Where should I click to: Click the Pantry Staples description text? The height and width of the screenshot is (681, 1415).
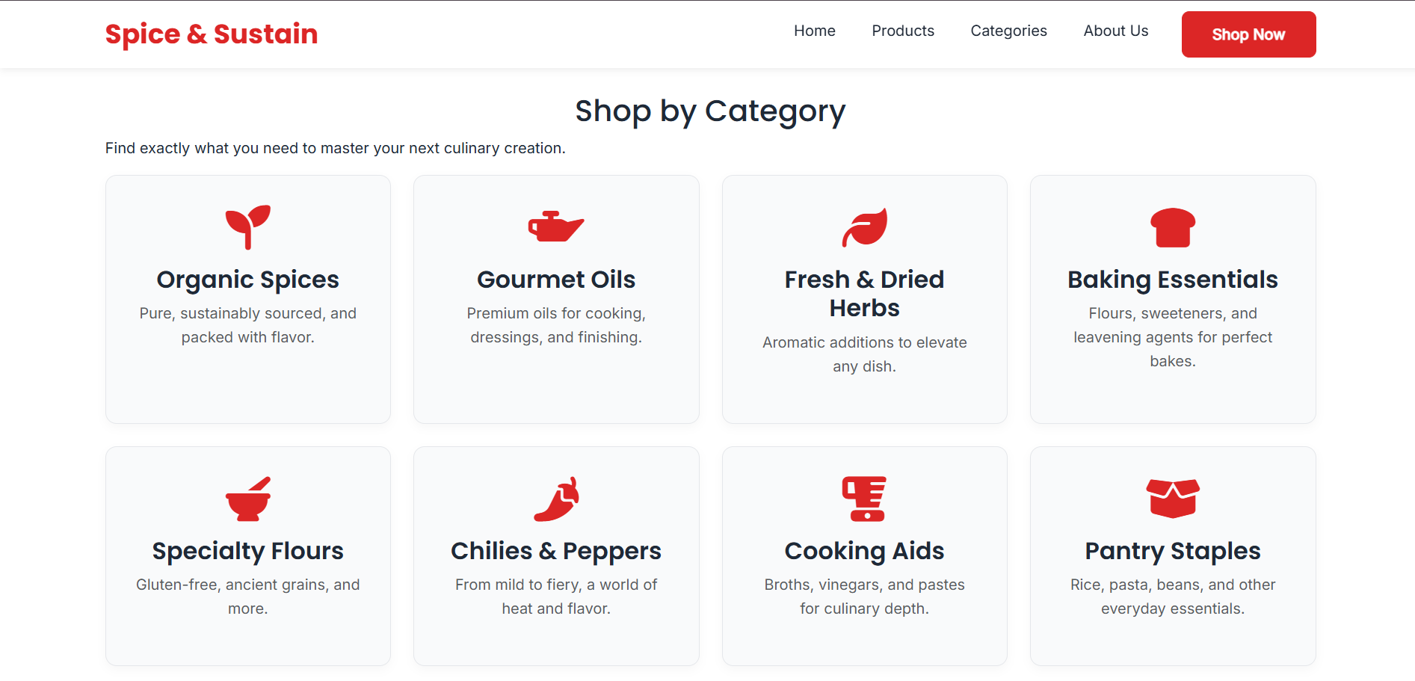tap(1173, 597)
